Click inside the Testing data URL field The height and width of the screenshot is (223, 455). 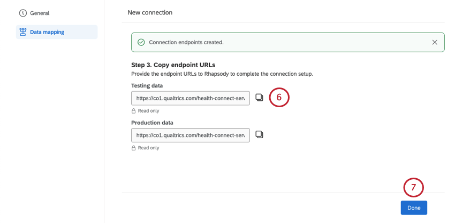click(x=190, y=98)
